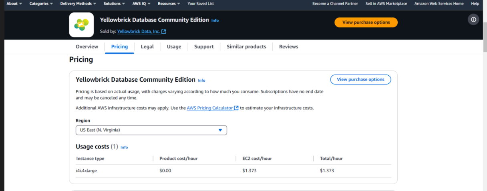Open the Yellowbrick Data, Inc. seller link
487x191 pixels.
click(x=139, y=32)
